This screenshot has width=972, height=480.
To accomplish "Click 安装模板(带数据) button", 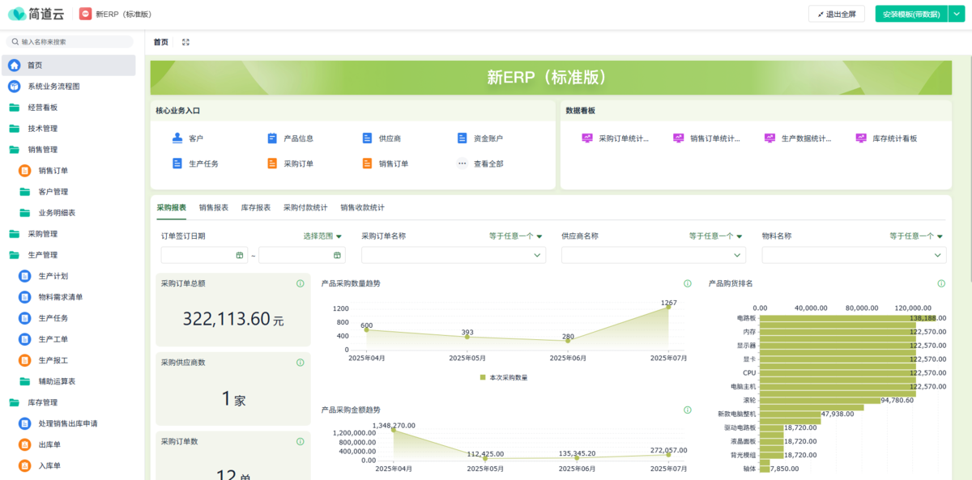I will (x=910, y=14).
